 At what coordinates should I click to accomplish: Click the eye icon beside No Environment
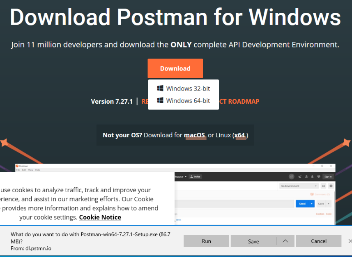tap(324, 186)
